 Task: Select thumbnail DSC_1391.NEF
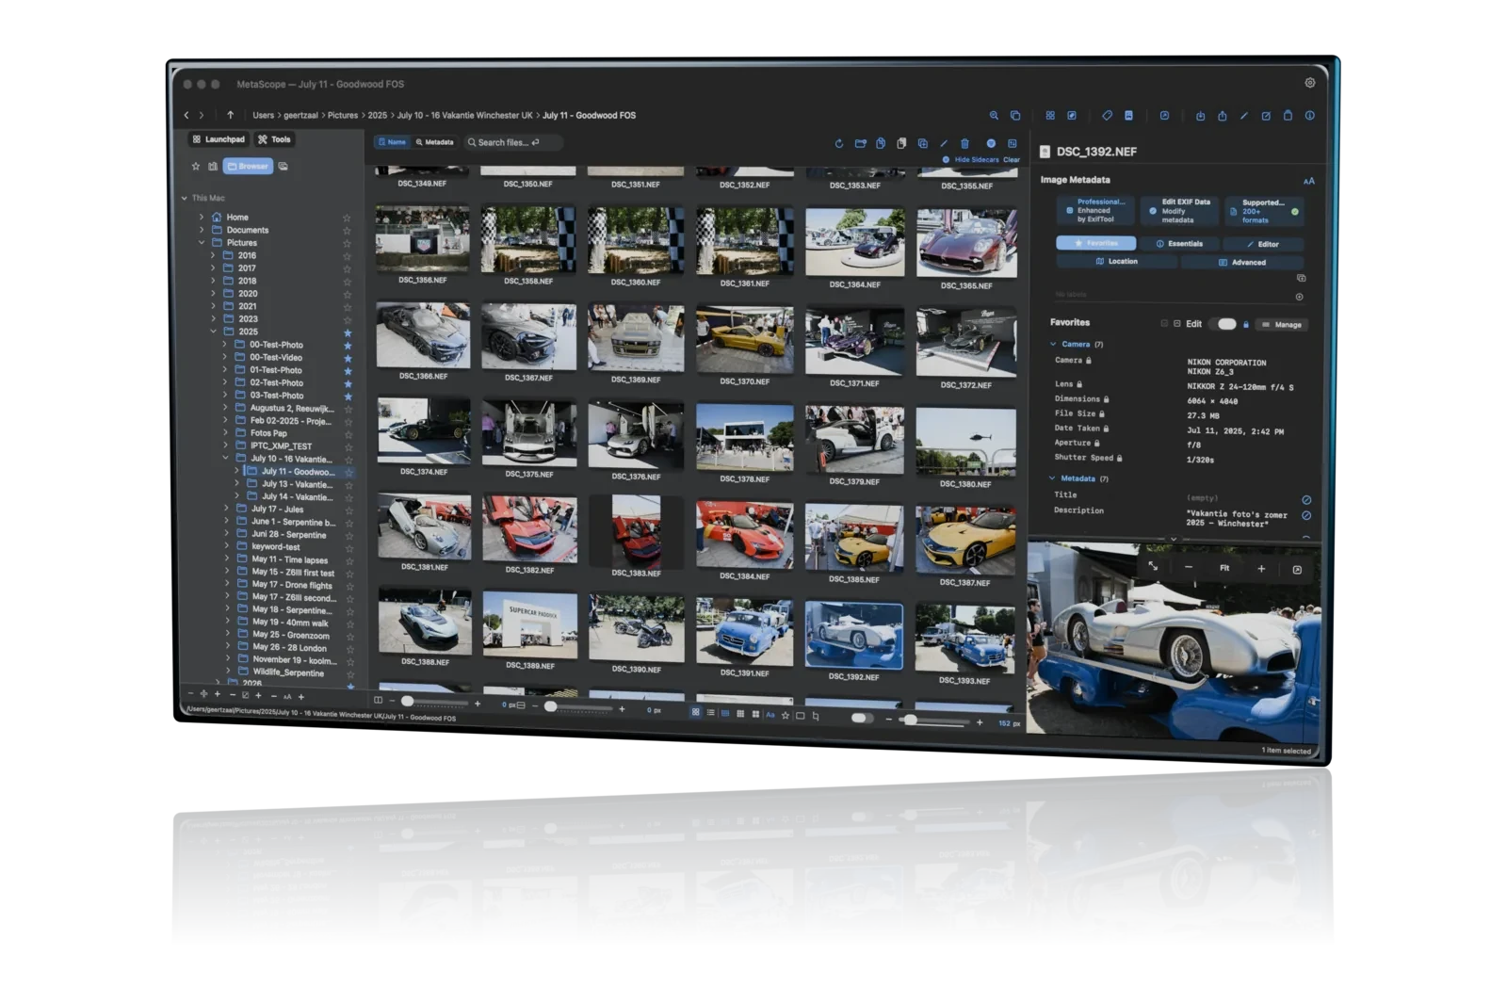tap(744, 631)
